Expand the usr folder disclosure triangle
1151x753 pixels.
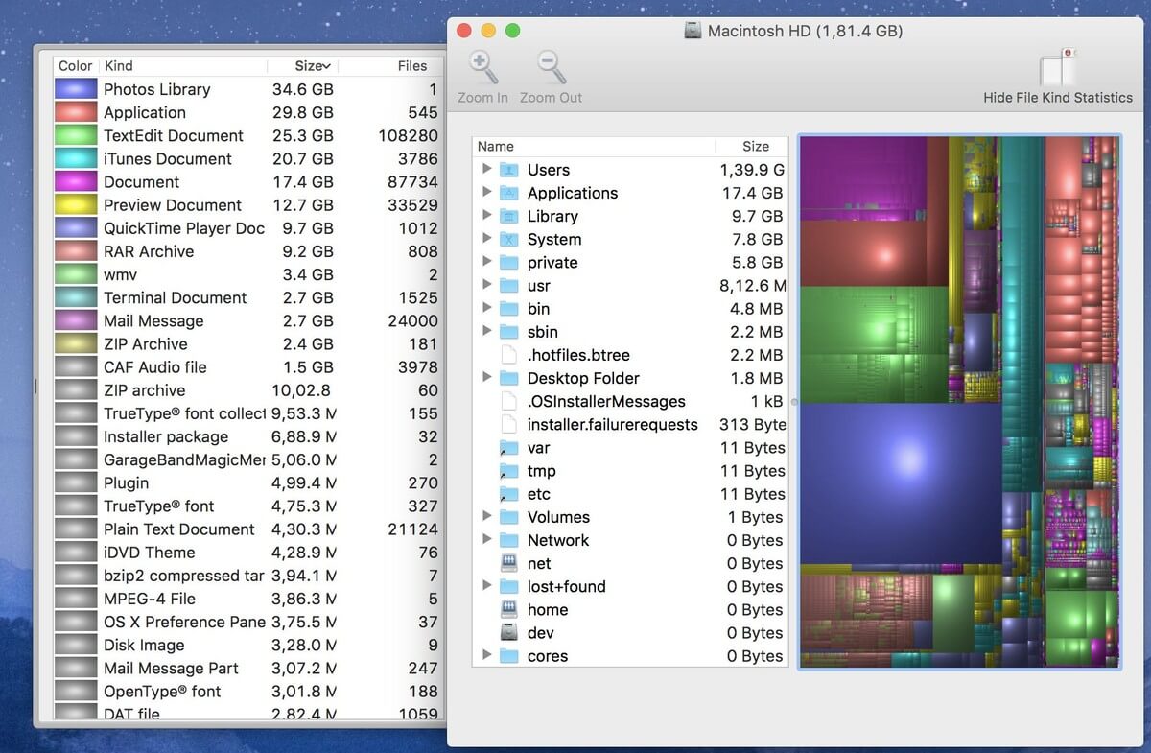[x=486, y=284]
